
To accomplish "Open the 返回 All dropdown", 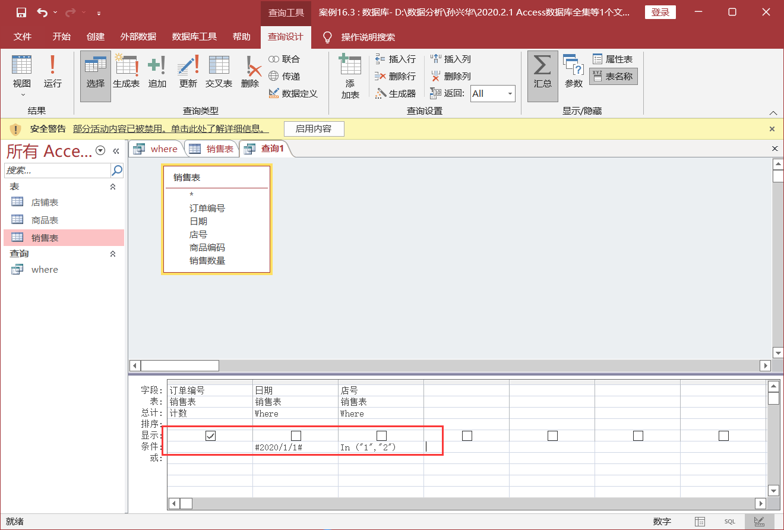I will coord(510,93).
